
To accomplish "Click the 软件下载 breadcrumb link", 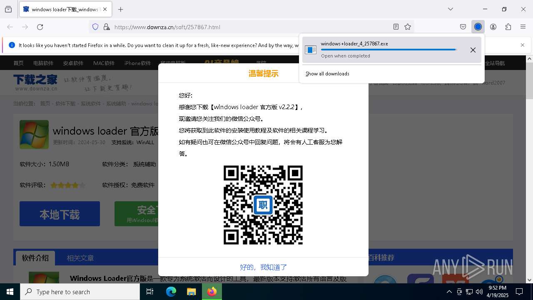I will [x=65, y=103].
